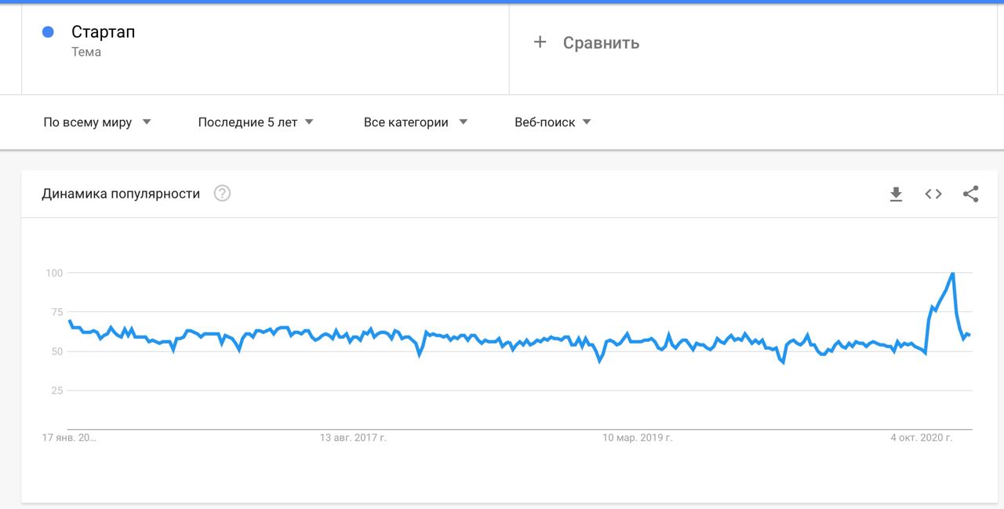
Task: Click the plus icon beside Сравнить
Action: point(540,42)
